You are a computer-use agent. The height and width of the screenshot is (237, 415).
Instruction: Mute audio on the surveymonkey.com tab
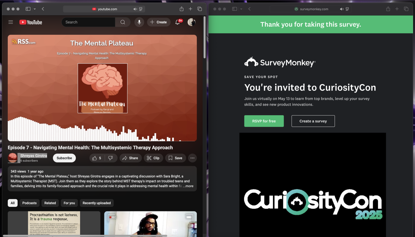(341, 9)
